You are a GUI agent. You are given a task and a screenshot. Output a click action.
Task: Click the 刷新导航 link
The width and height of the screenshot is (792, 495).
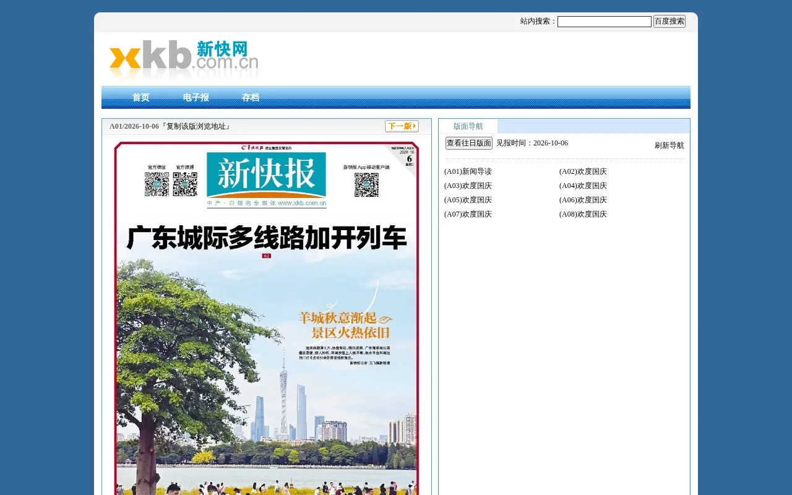pyautogui.click(x=669, y=145)
